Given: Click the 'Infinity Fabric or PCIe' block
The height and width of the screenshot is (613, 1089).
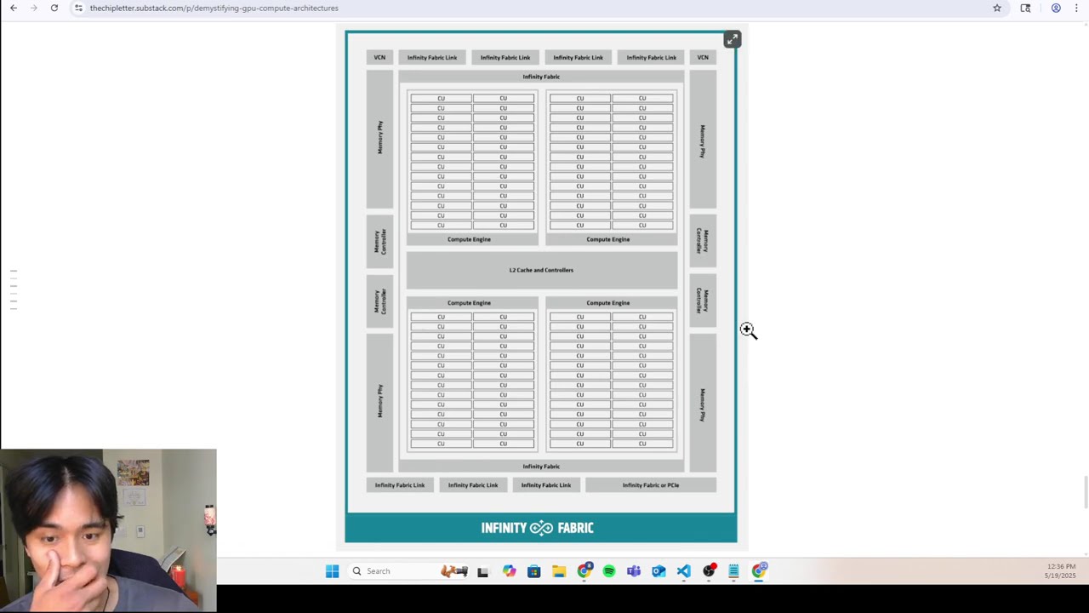Looking at the screenshot, I should pos(650,485).
